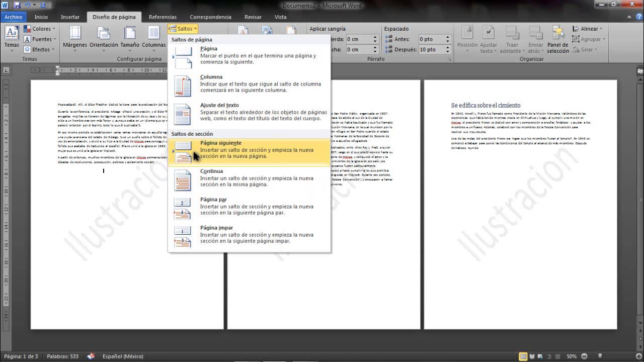The width and height of the screenshot is (644, 362).
Task: Select Página siguiente section break
Action: 250,152
